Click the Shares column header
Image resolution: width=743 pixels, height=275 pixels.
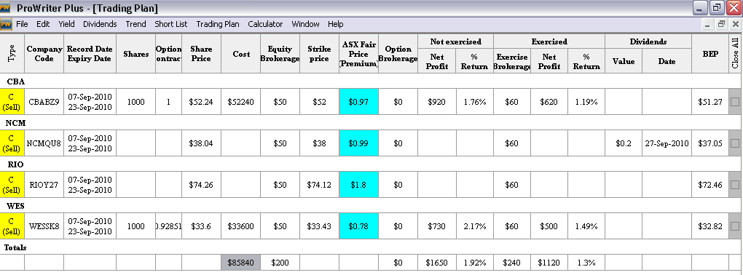[136, 54]
